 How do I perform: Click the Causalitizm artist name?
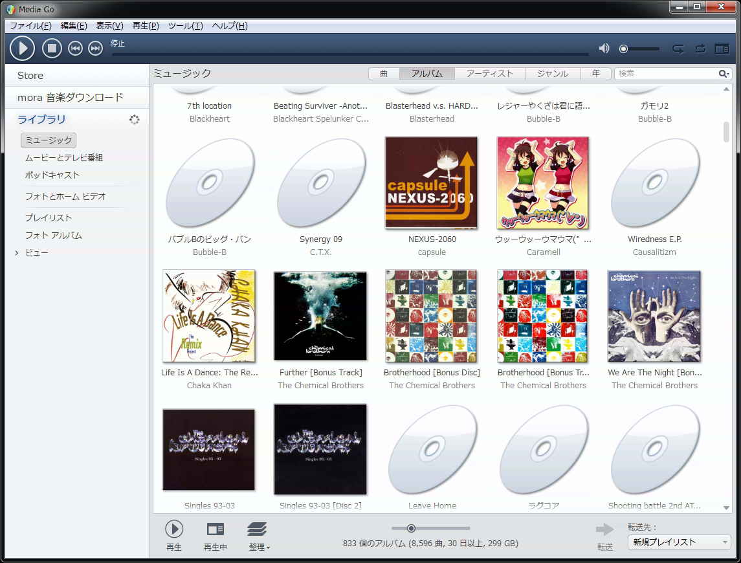(654, 252)
